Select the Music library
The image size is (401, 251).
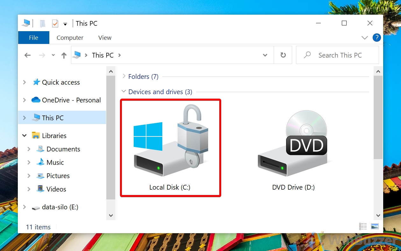click(x=55, y=163)
